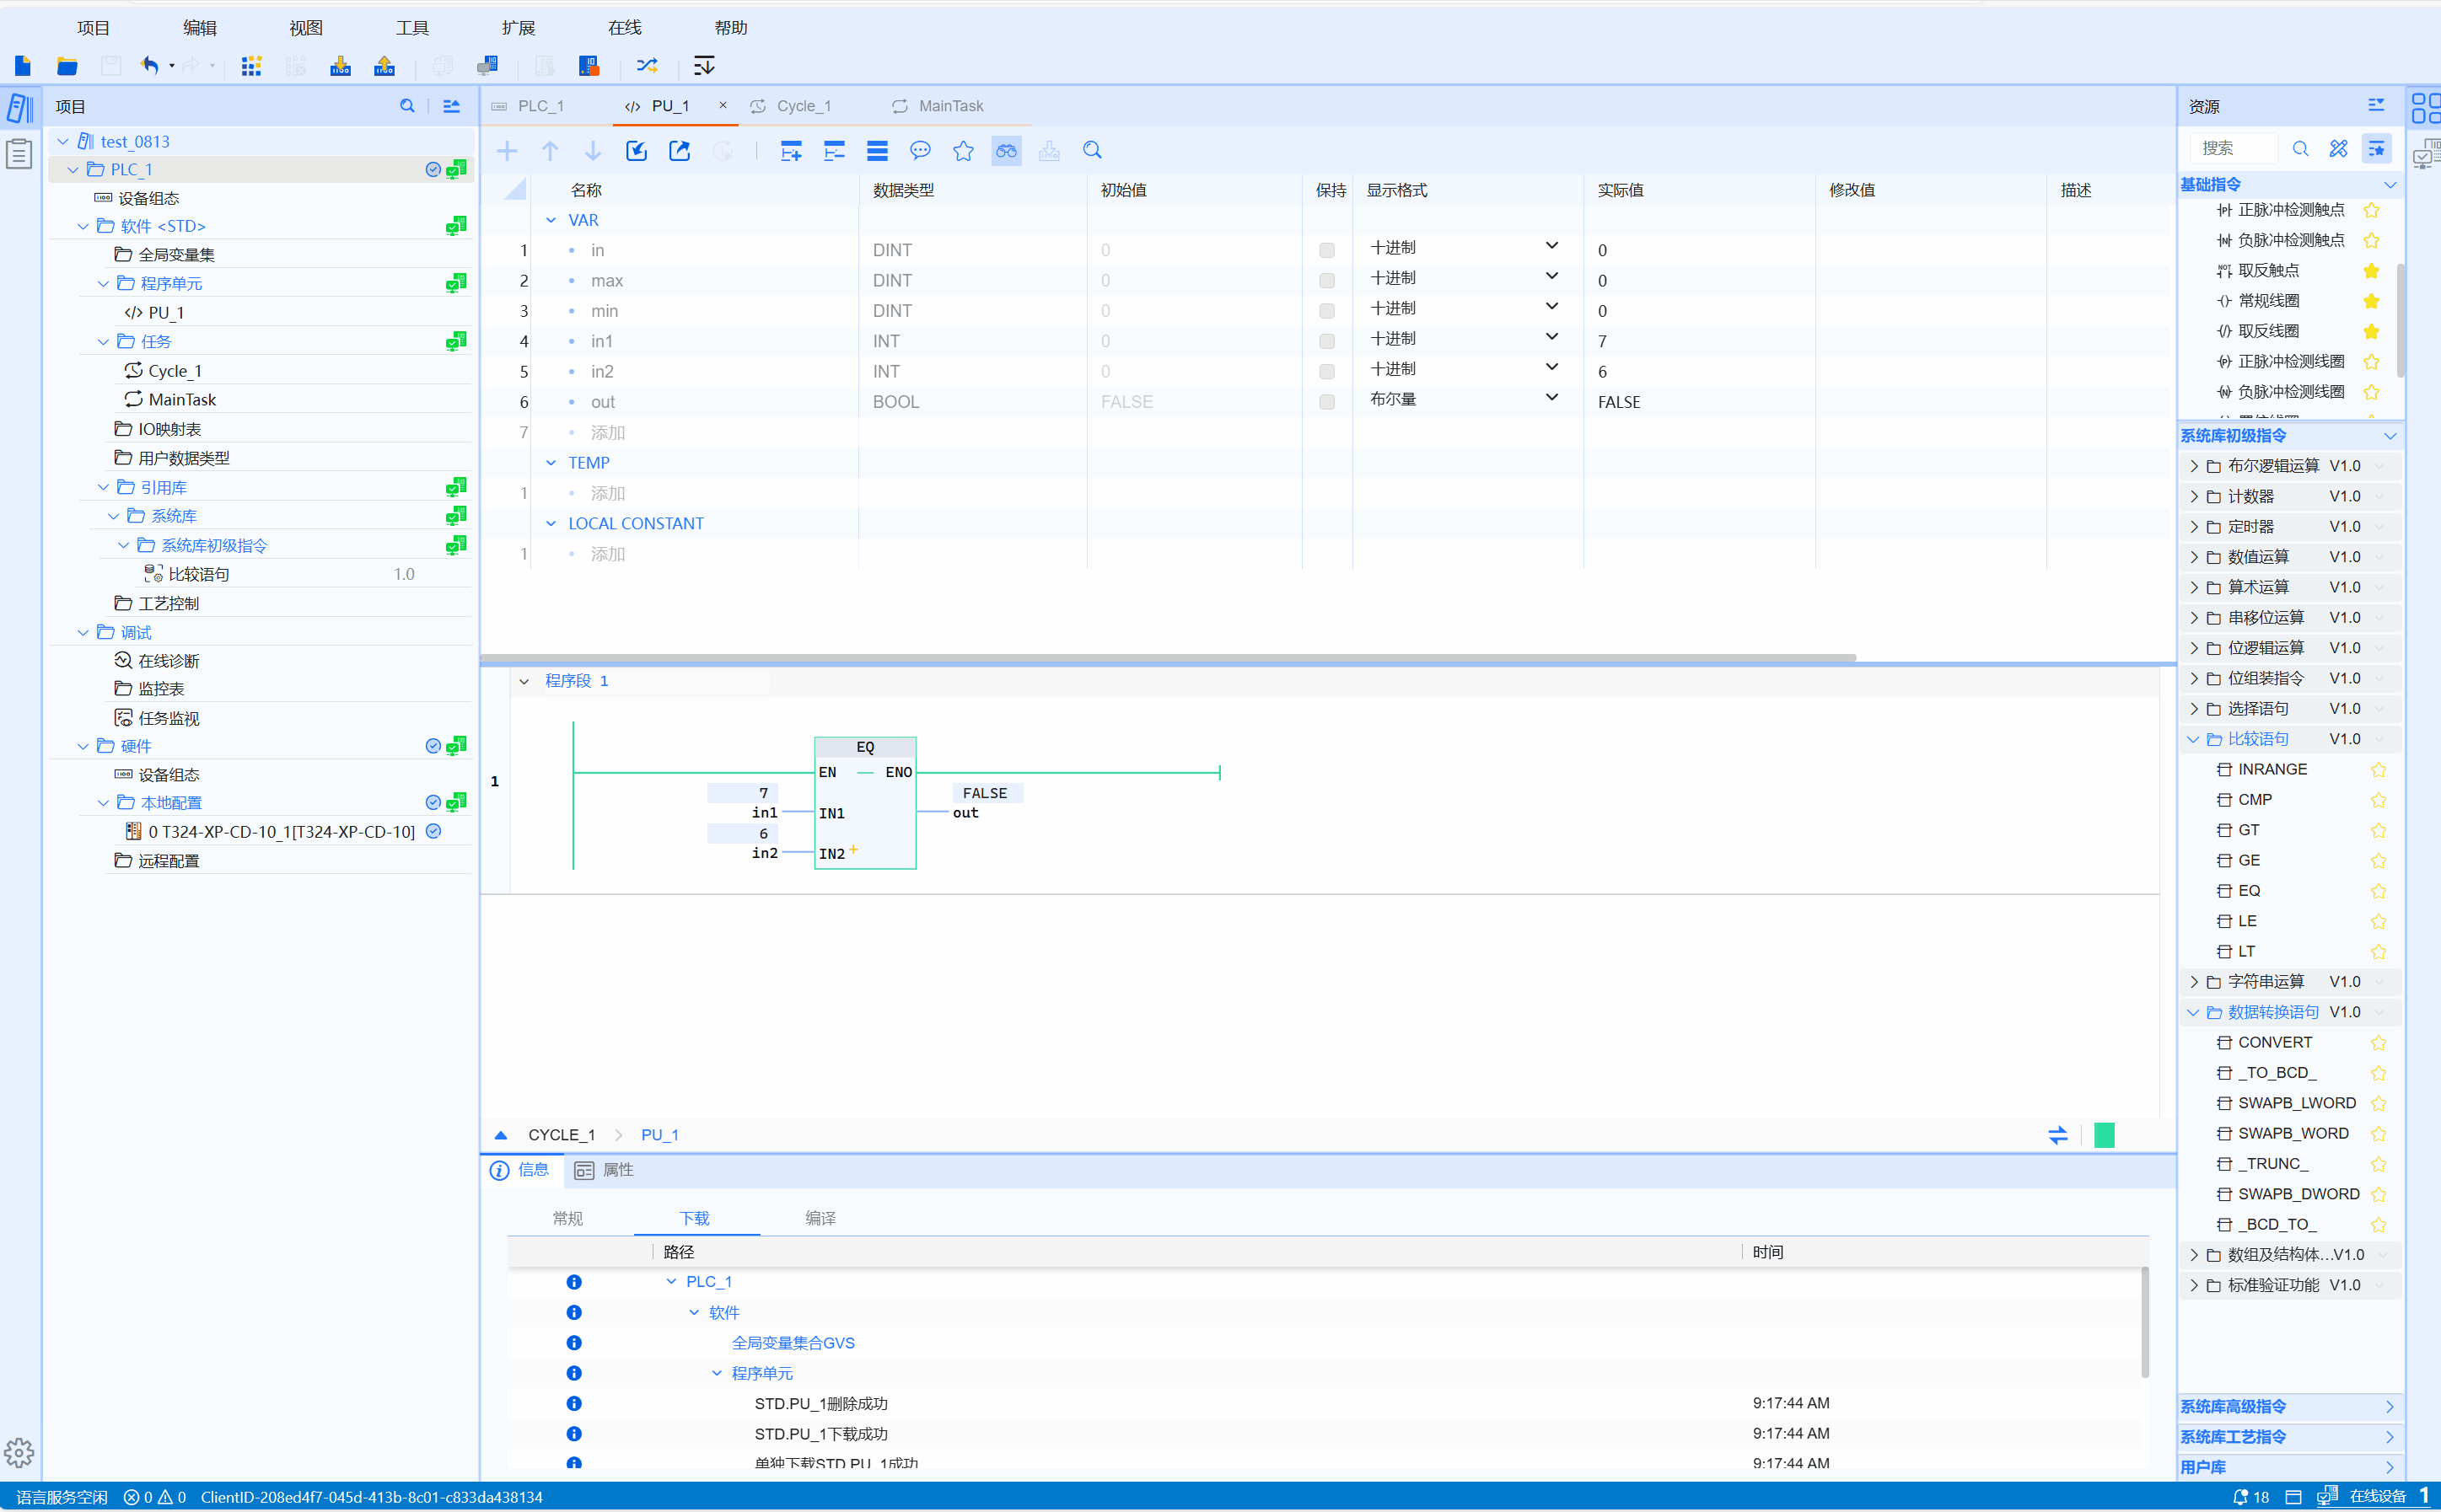The image size is (2441, 1512).
Task: Click the add row plus icon in editor toolbar
Action: pos(508,151)
